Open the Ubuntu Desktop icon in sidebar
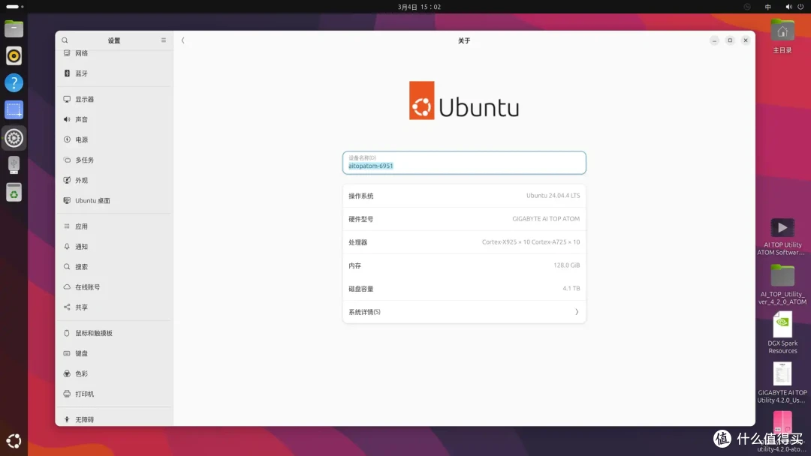 (x=67, y=200)
